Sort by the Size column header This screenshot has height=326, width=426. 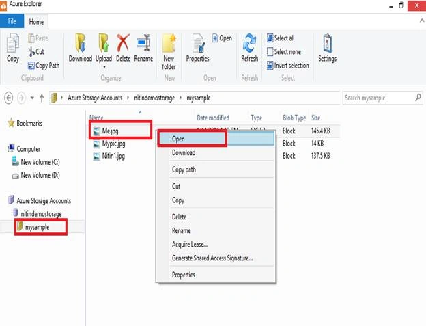(315, 118)
